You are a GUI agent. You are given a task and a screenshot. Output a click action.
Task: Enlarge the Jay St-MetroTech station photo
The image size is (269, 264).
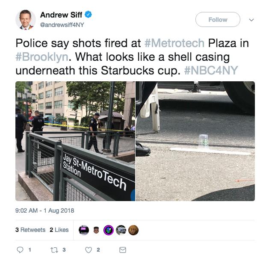(x=75, y=141)
